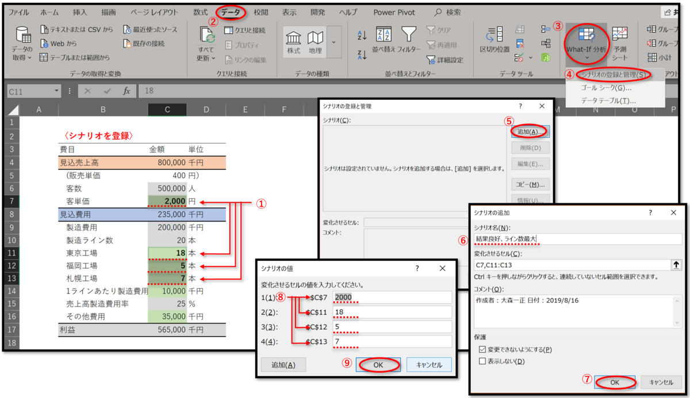Image resolution: width=690 pixels, height=398 pixels.
Task: Click 追加(A) in the シナリオの値 dialog
Action: 283,365
